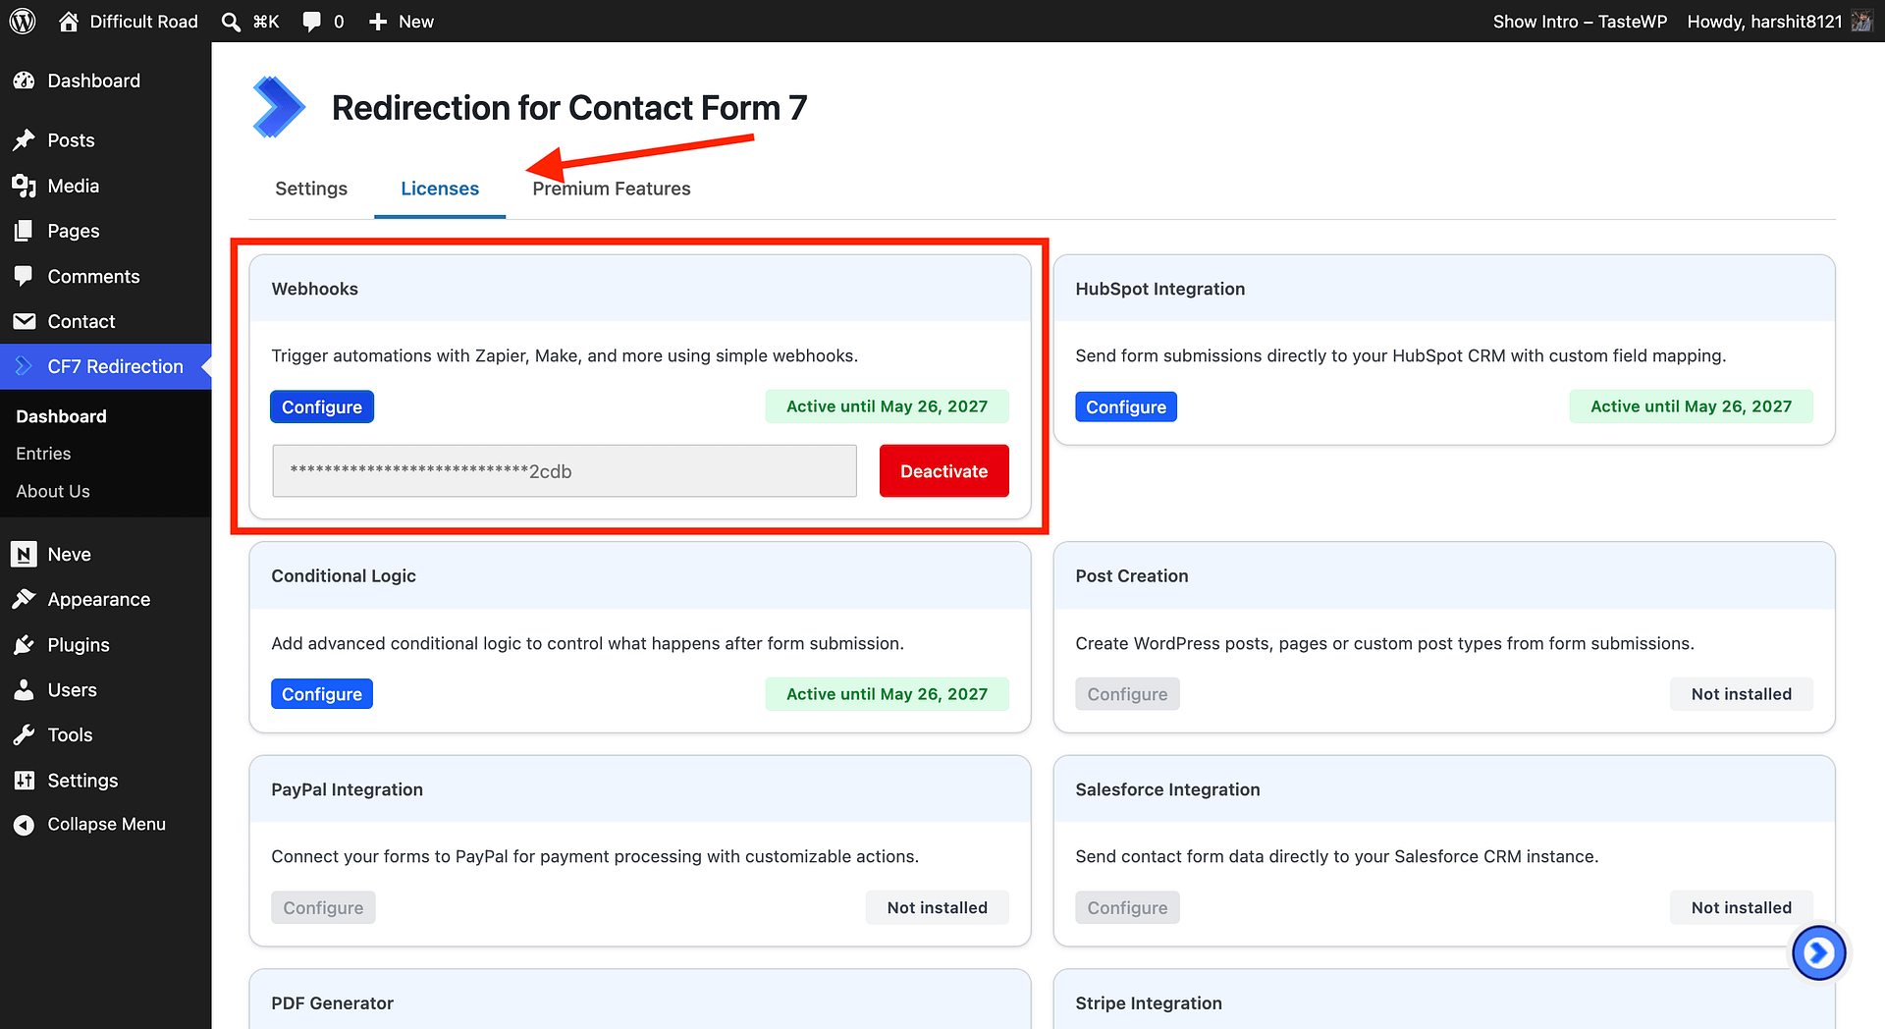The height and width of the screenshot is (1029, 1885).
Task: Click PayPal Integration "Not installed" badge
Action: pyautogui.click(x=937, y=908)
